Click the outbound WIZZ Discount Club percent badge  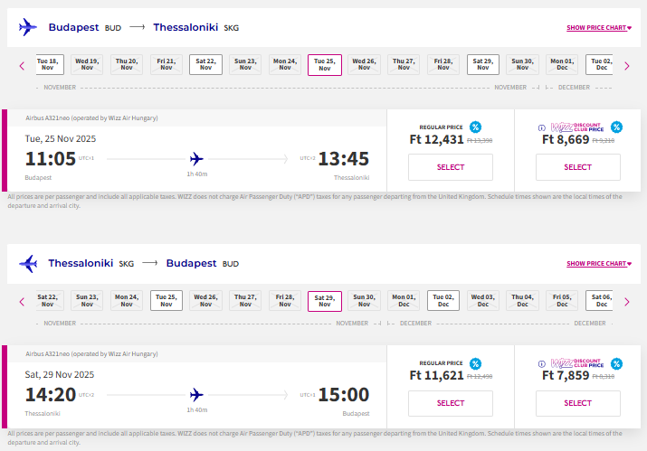(616, 127)
